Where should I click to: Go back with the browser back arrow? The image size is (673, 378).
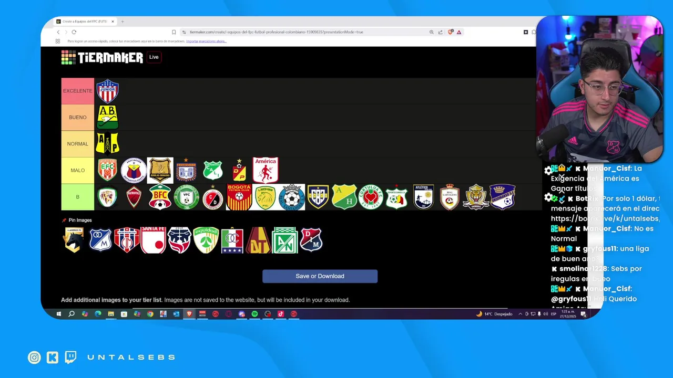(58, 32)
